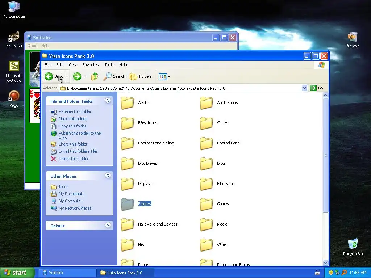
Task: Select the Disc Drives folder
Action: [x=128, y=164]
